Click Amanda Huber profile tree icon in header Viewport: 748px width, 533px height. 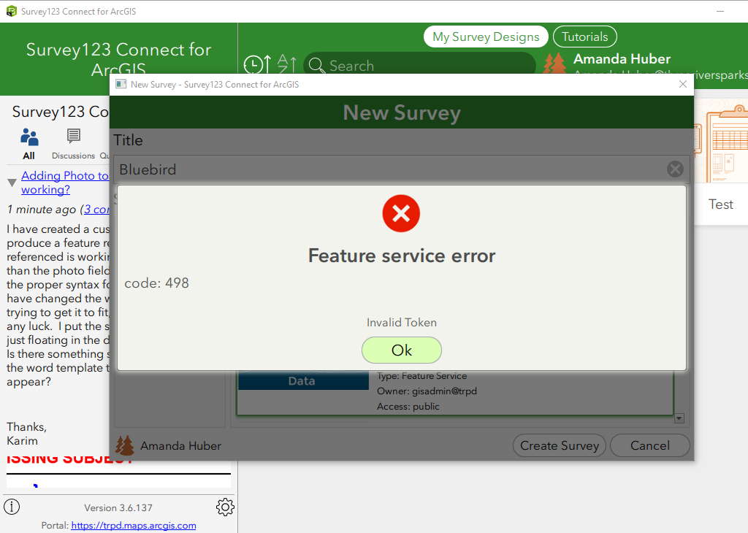tap(555, 64)
